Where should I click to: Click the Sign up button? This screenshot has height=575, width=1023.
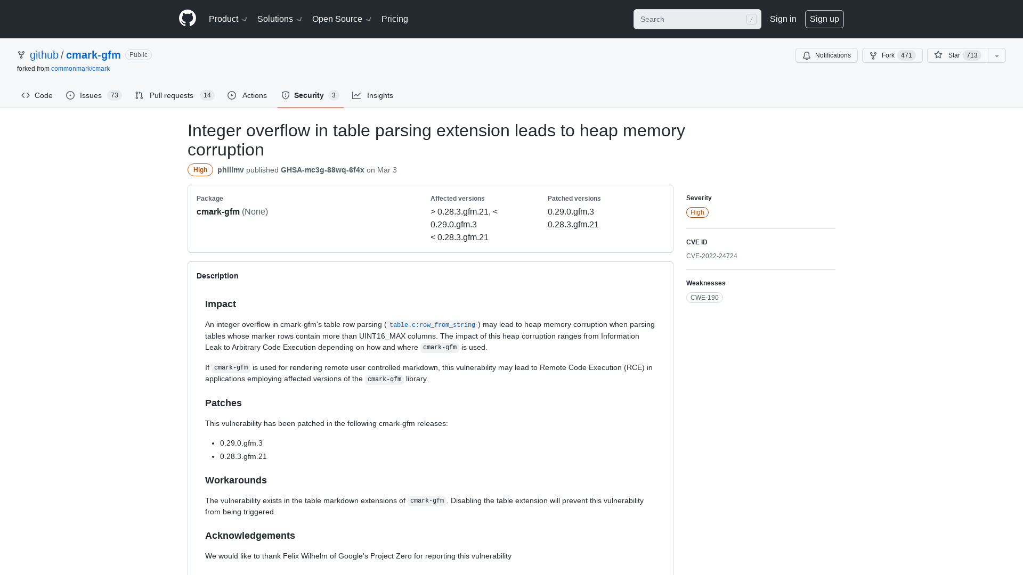[x=824, y=19]
